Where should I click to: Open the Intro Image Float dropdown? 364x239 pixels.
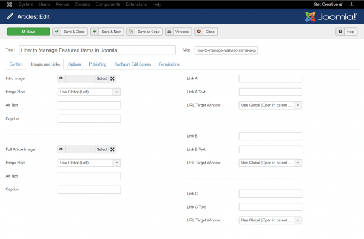[89, 92]
